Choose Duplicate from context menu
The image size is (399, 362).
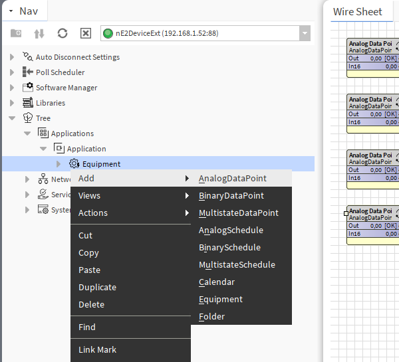coord(131,287)
